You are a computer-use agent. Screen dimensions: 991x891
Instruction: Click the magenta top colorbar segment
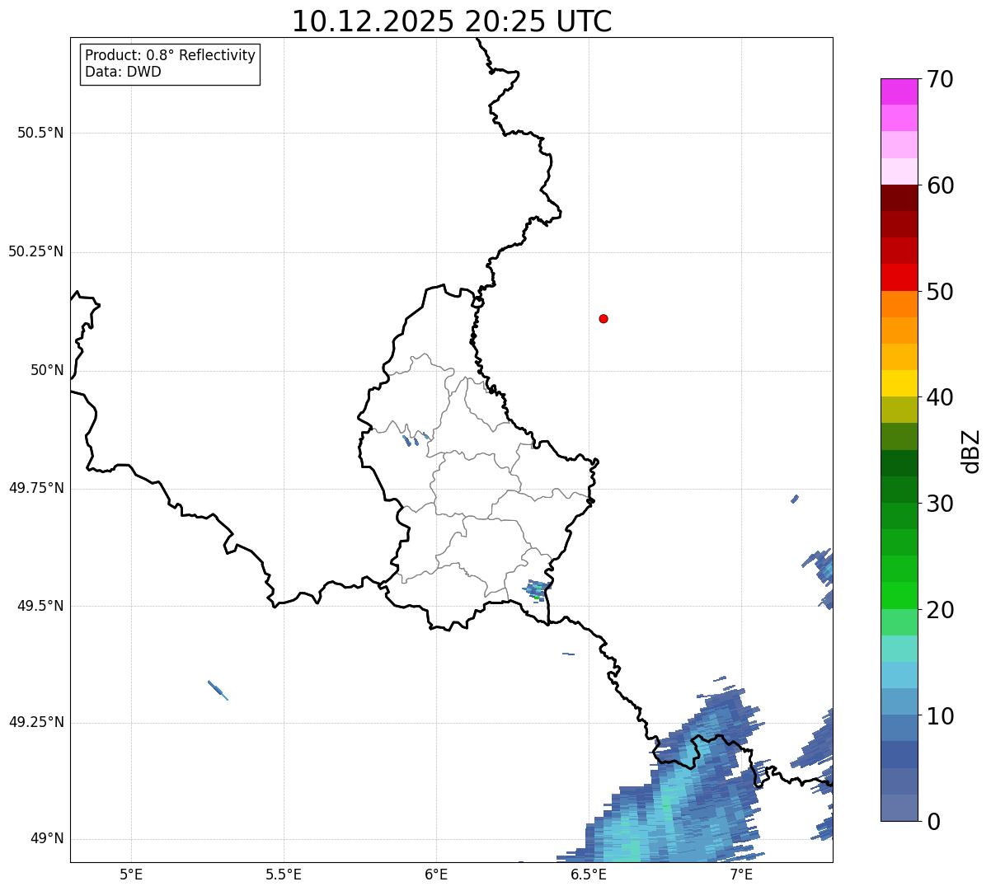tap(899, 91)
